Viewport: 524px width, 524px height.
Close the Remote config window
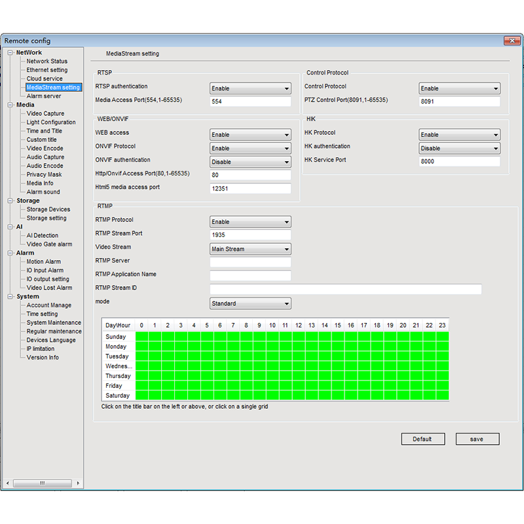coord(512,41)
